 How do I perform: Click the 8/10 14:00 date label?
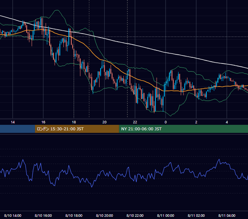point(13,215)
